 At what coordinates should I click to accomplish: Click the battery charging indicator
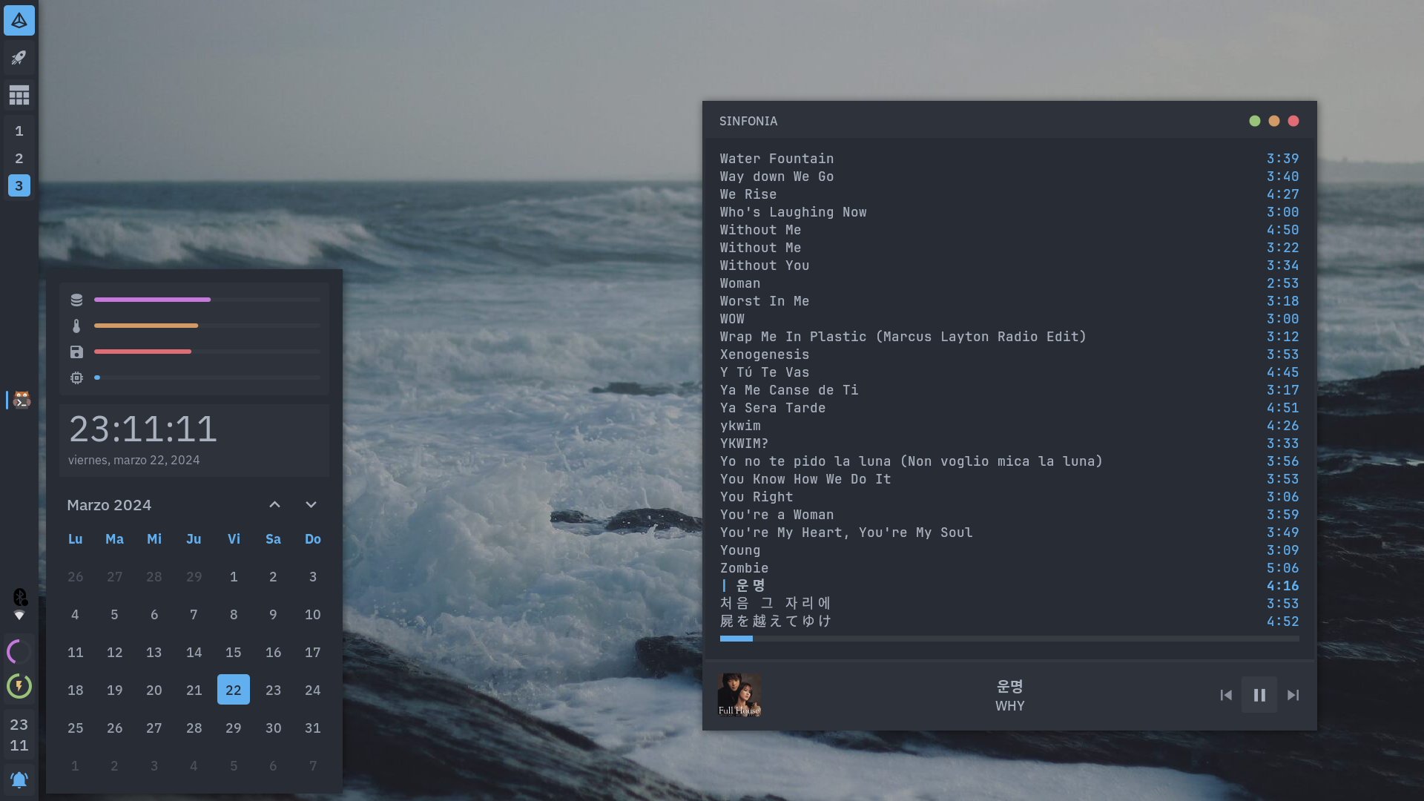pos(19,686)
